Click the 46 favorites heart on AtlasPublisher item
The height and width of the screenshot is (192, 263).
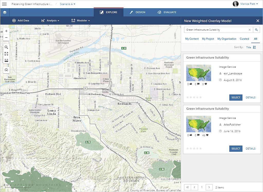(x=207, y=135)
